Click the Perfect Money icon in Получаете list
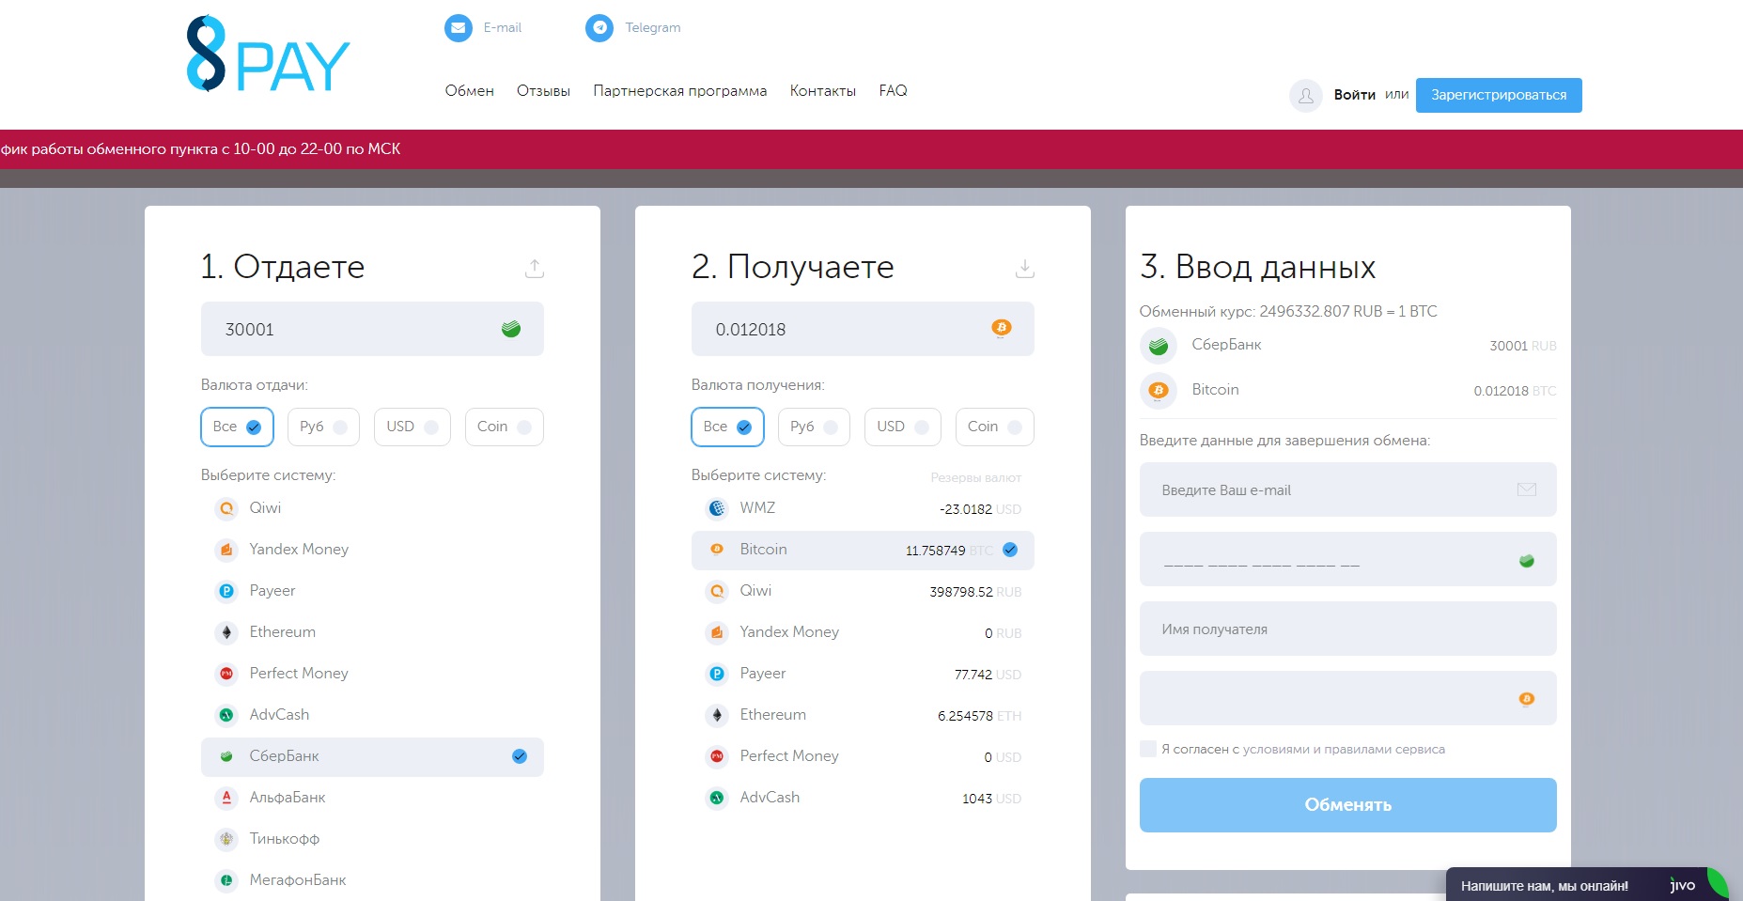Screen dimensions: 1743x901 pos(717,756)
